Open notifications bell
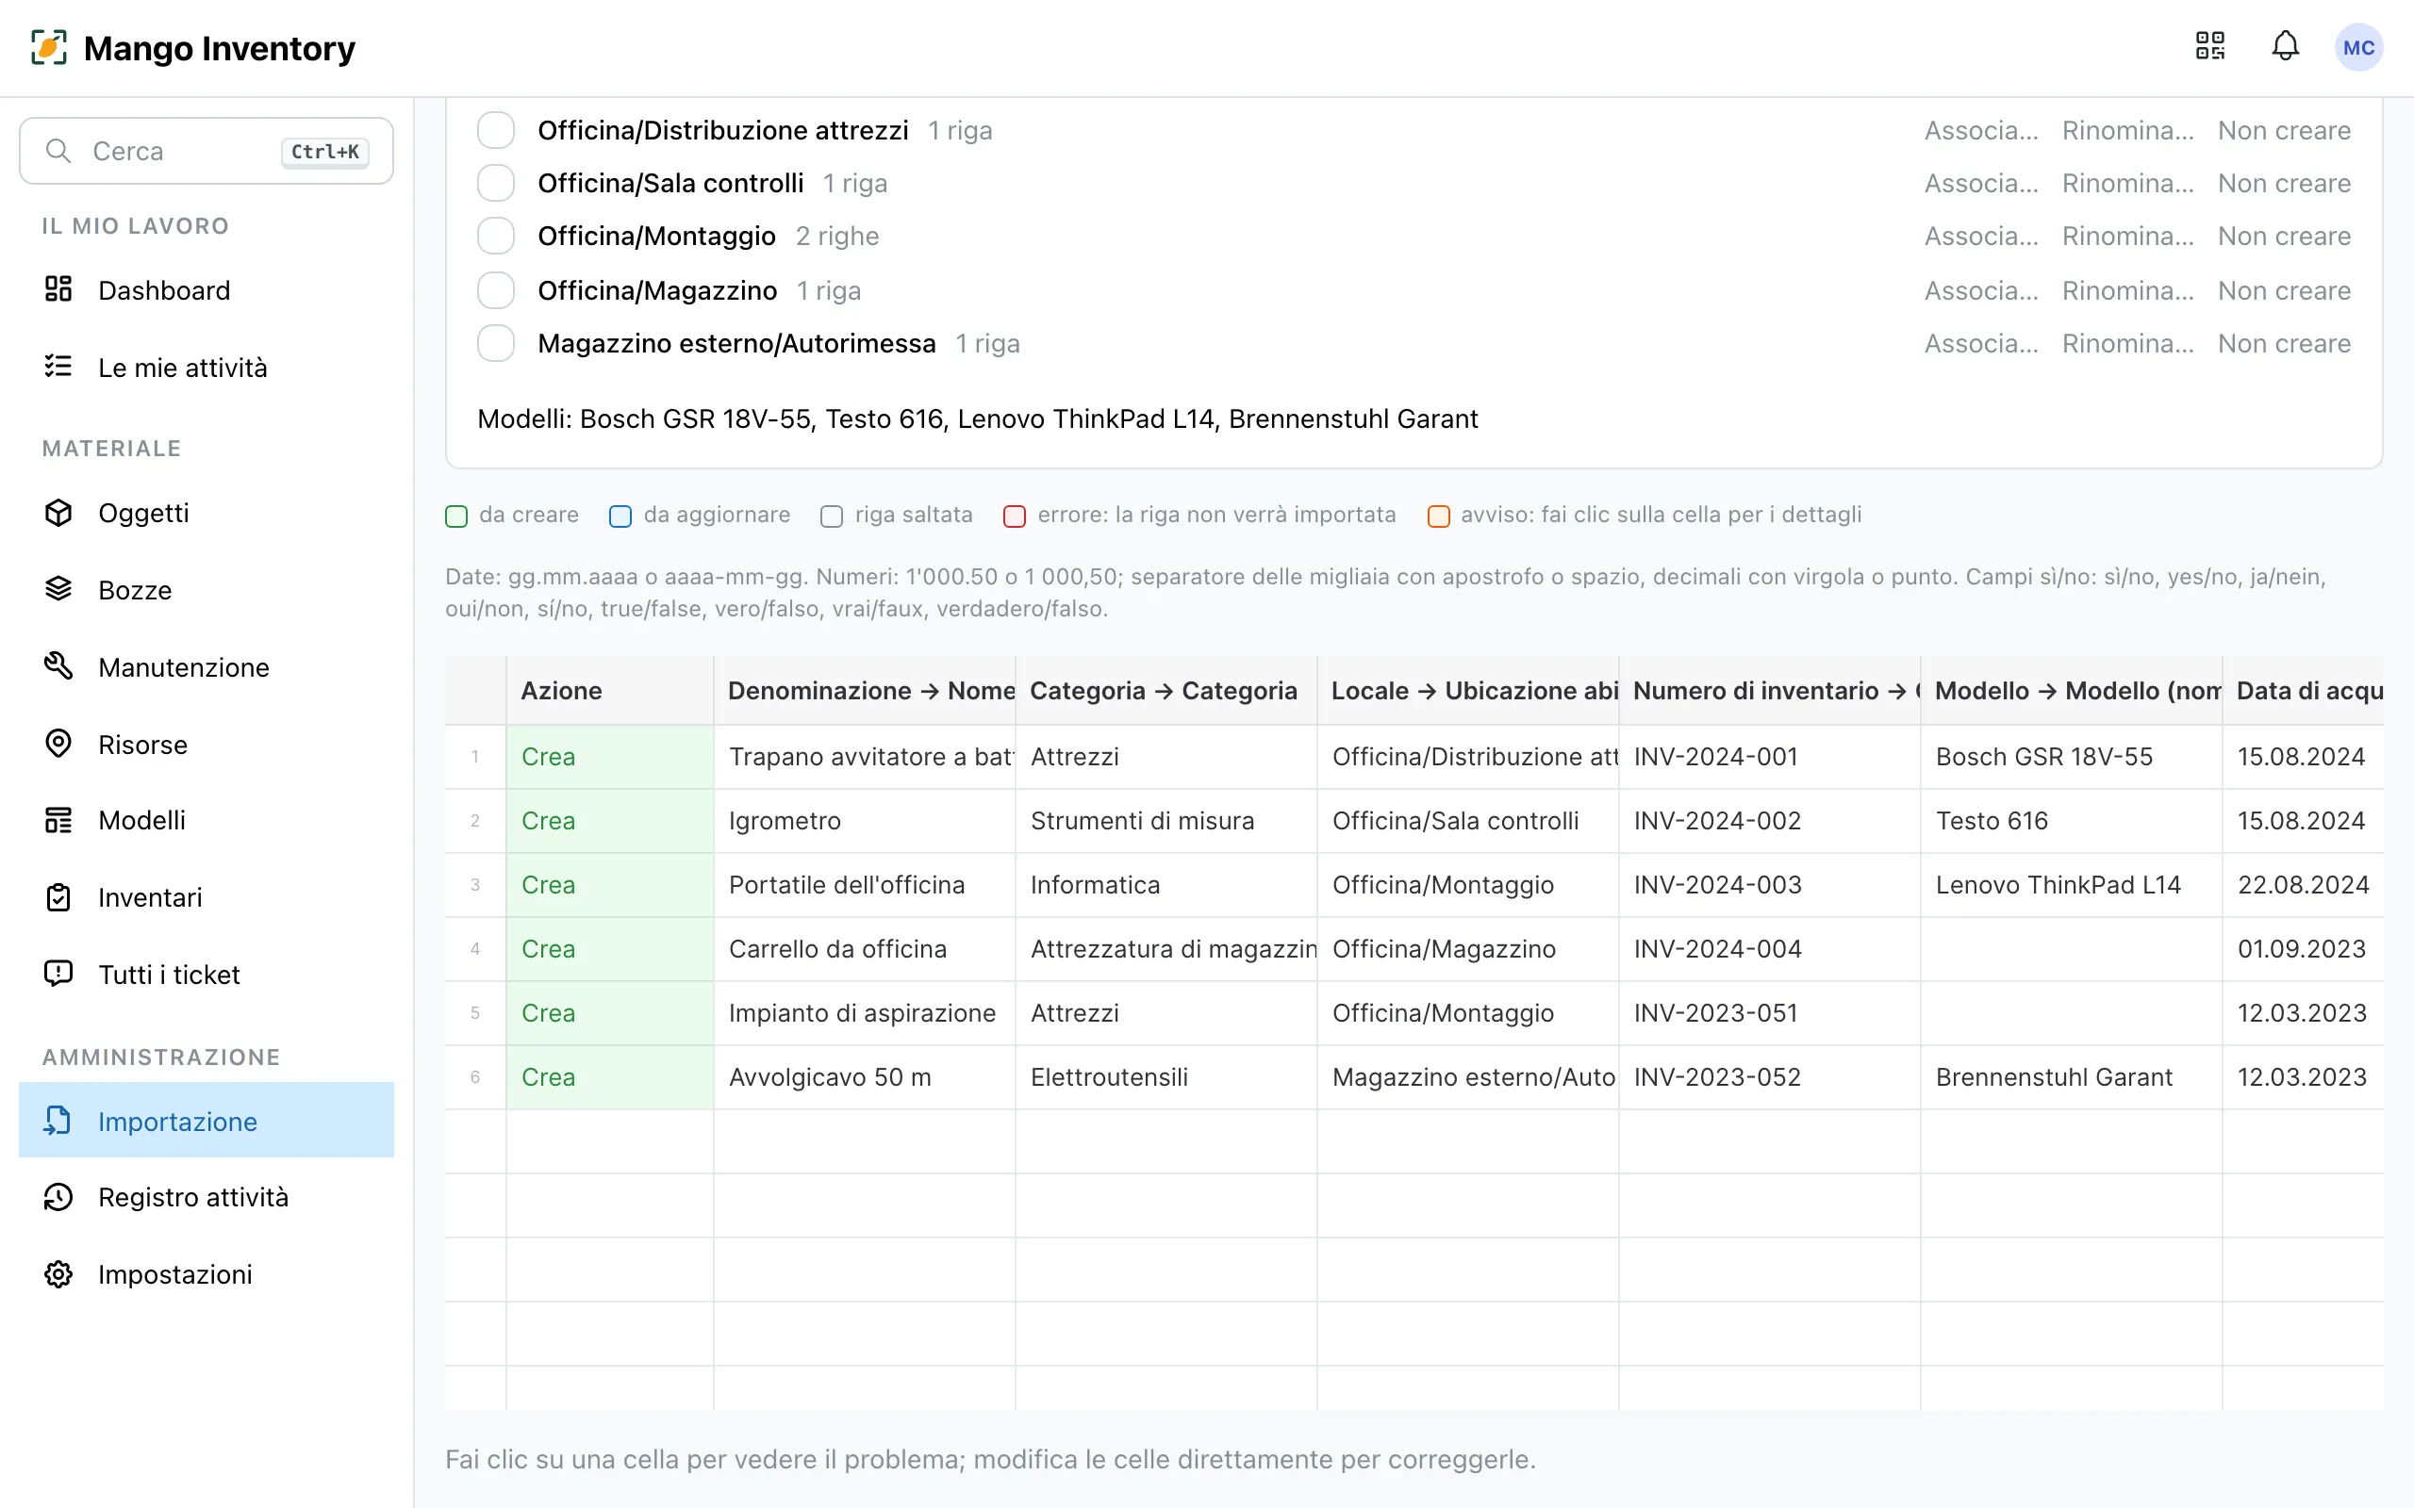Viewport: 2414px width, 1508px height. 2286,47
